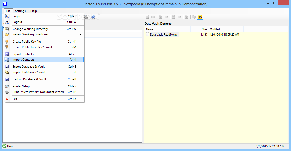Click the Create Public Key file & Email icon

tap(7, 47)
